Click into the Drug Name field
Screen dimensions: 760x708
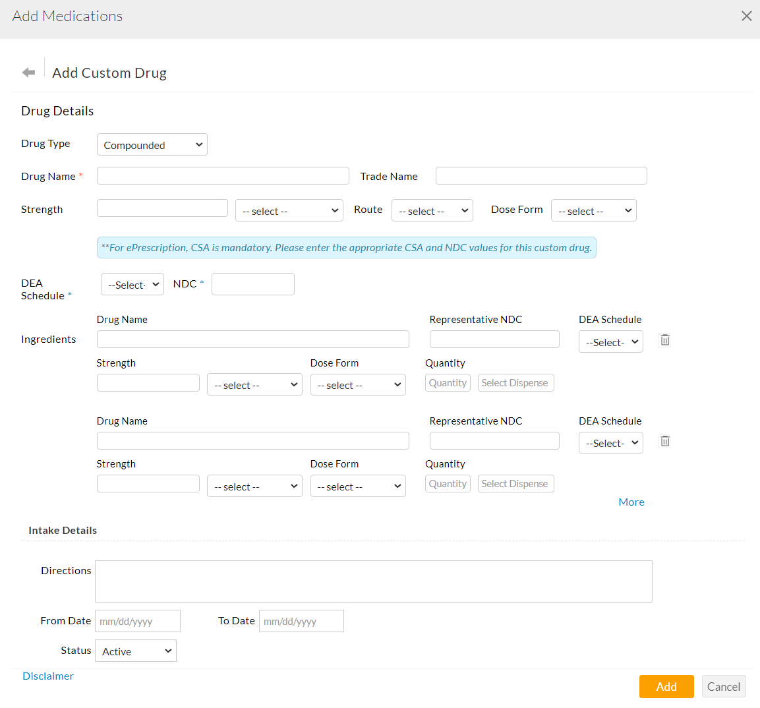pos(222,175)
